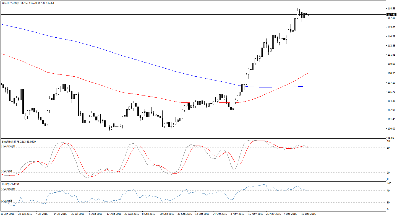Select the 4 Jul 2016 date label

[42, 214]
